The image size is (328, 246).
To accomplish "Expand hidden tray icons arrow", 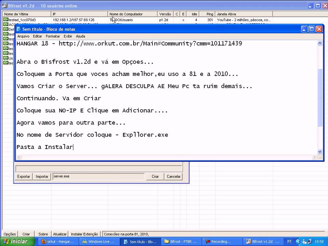I will (298, 242).
